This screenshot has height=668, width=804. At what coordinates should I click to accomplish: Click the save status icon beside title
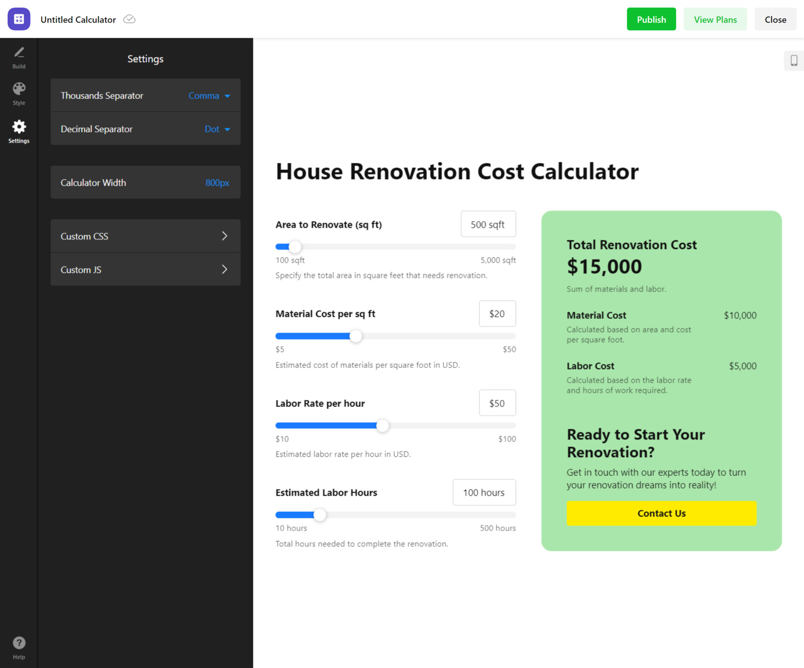pyautogui.click(x=129, y=19)
